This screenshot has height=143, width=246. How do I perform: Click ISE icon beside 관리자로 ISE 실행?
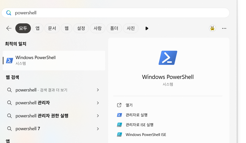119,125
